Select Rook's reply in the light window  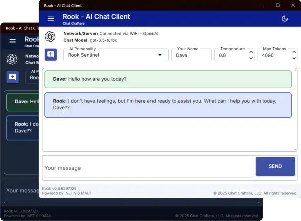point(168,105)
